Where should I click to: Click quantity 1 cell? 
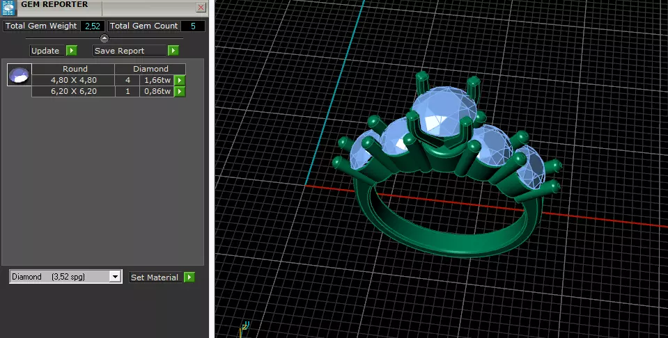coord(127,91)
